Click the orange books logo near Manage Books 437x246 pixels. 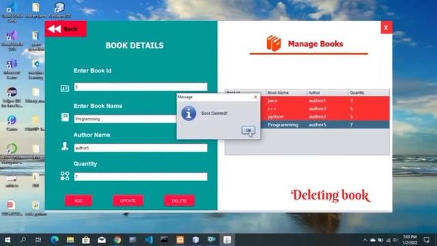[274, 44]
